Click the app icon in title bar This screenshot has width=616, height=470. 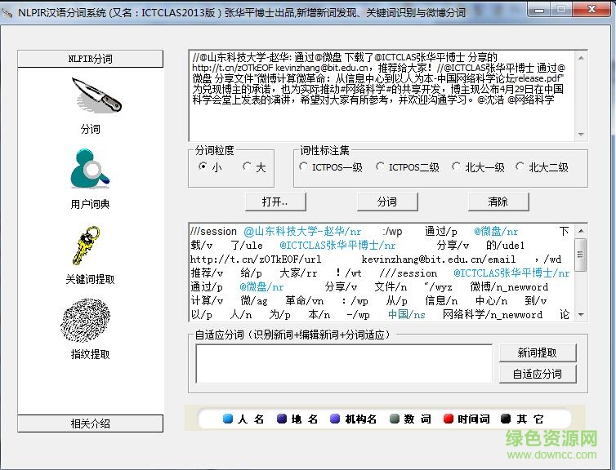pyautogui.click(x=9, y=12)
